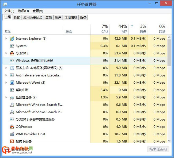Maximize the Task Manager window
Viewport: 174px width, 158px height.
coord(157,3)
